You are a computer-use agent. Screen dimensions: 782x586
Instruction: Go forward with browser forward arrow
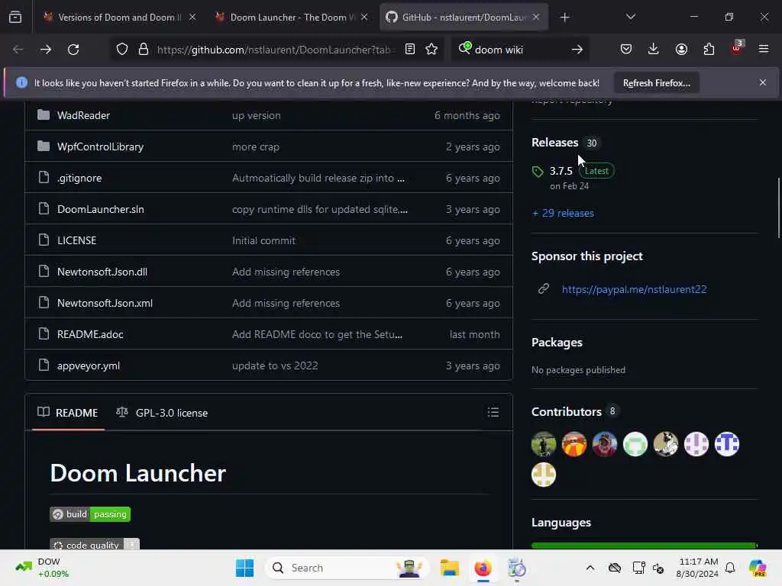point(45,50)
